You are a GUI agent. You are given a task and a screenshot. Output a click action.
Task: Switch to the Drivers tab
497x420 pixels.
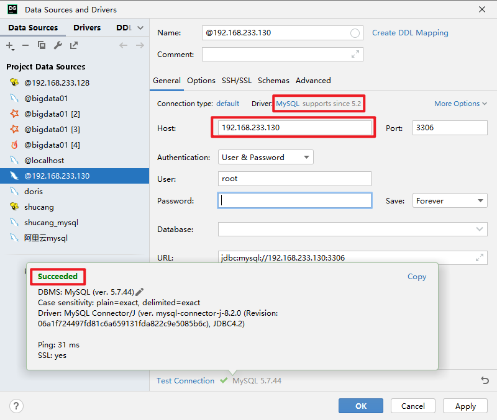tap(87, 27)
